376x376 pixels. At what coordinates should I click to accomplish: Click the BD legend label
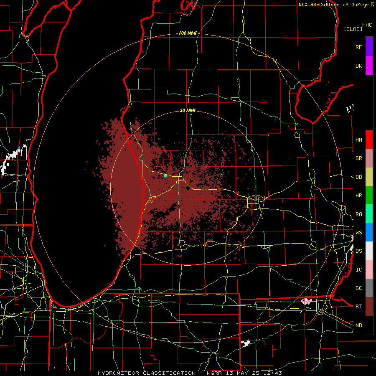(x=358, y=177)
